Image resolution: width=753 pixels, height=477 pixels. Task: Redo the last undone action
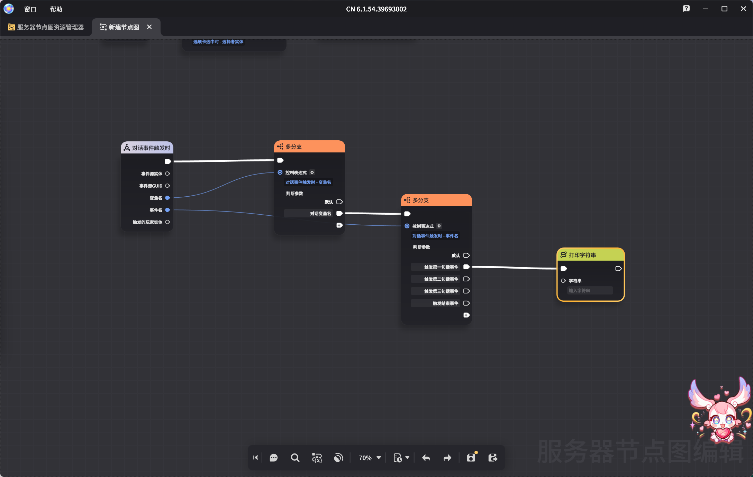tap(447, 458)
